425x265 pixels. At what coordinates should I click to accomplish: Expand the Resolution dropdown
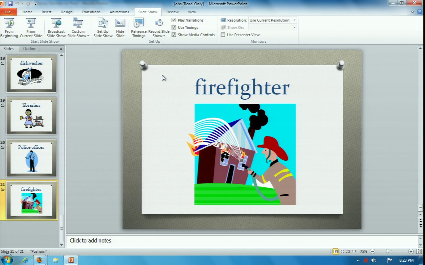[x=294, y=20]
